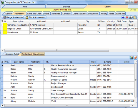Viewport: 138px width, 108px height.
Task: Select the top-level Details tab
Action: point(107,7)
